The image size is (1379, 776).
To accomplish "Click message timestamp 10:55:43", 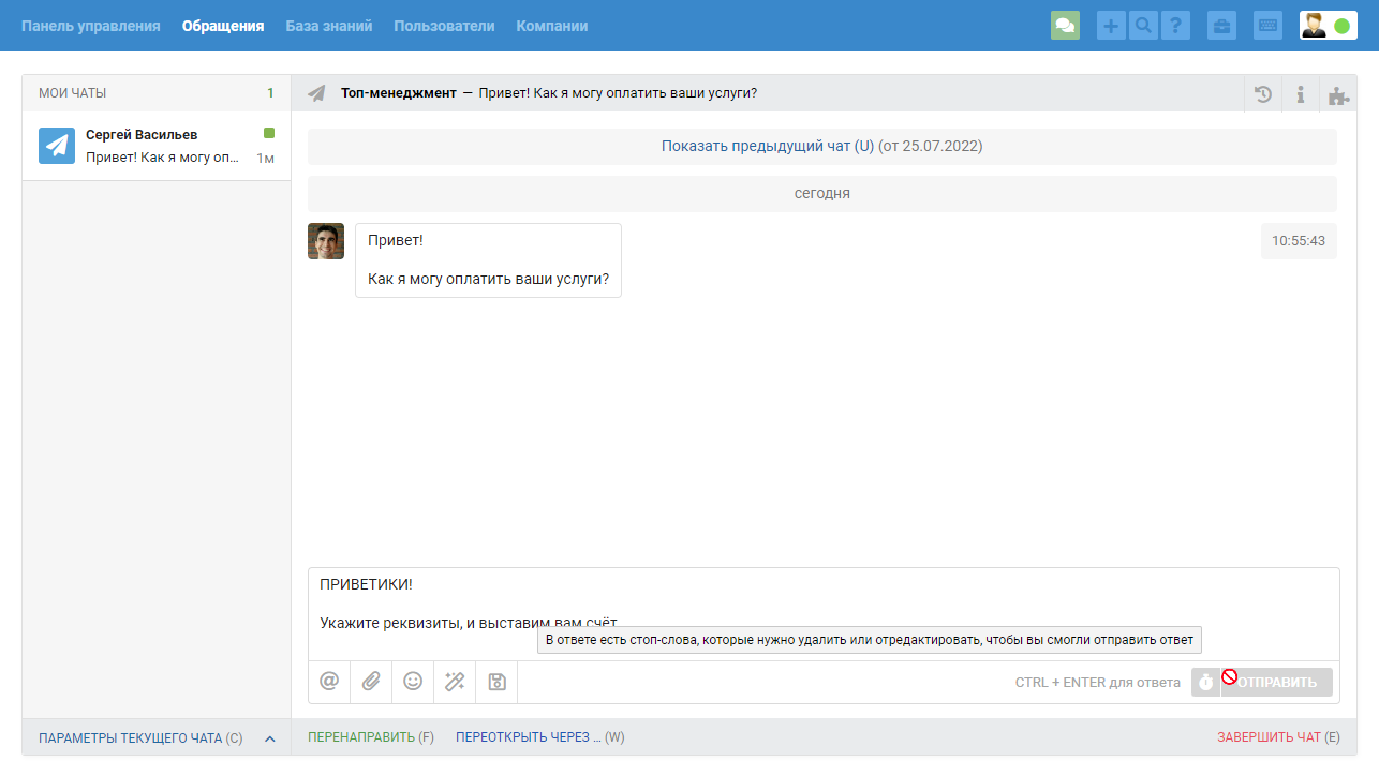I will click(1299, 241).
